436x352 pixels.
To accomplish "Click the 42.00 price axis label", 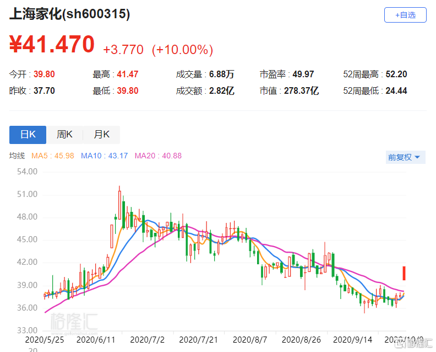I will (x=28, y=262).
